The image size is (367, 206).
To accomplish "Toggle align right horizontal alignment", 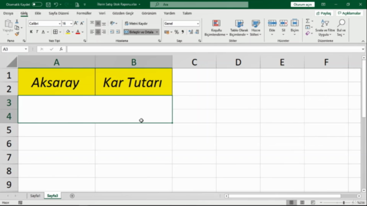I will pos(104,32).
